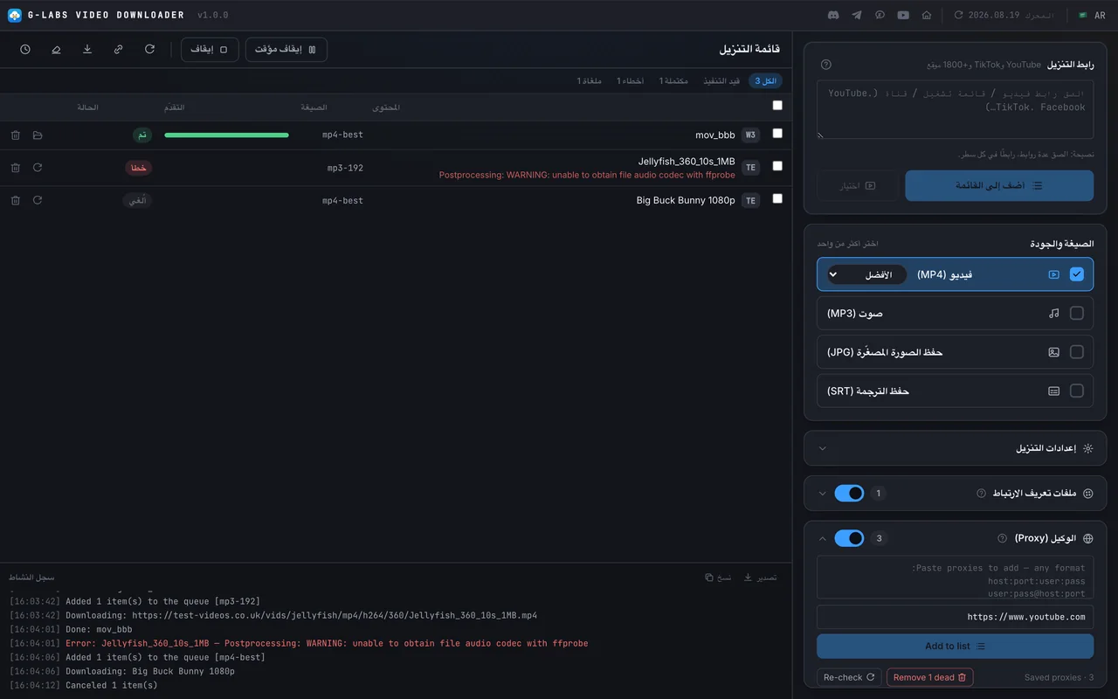Enable the MP3 audio format checkbox
This screenshot has width=1118, height=699.
pos(1077,313)
